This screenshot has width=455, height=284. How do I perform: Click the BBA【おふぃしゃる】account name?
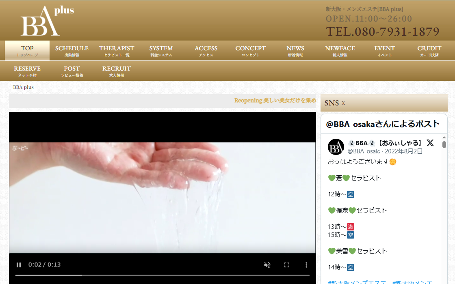(385, 143)
